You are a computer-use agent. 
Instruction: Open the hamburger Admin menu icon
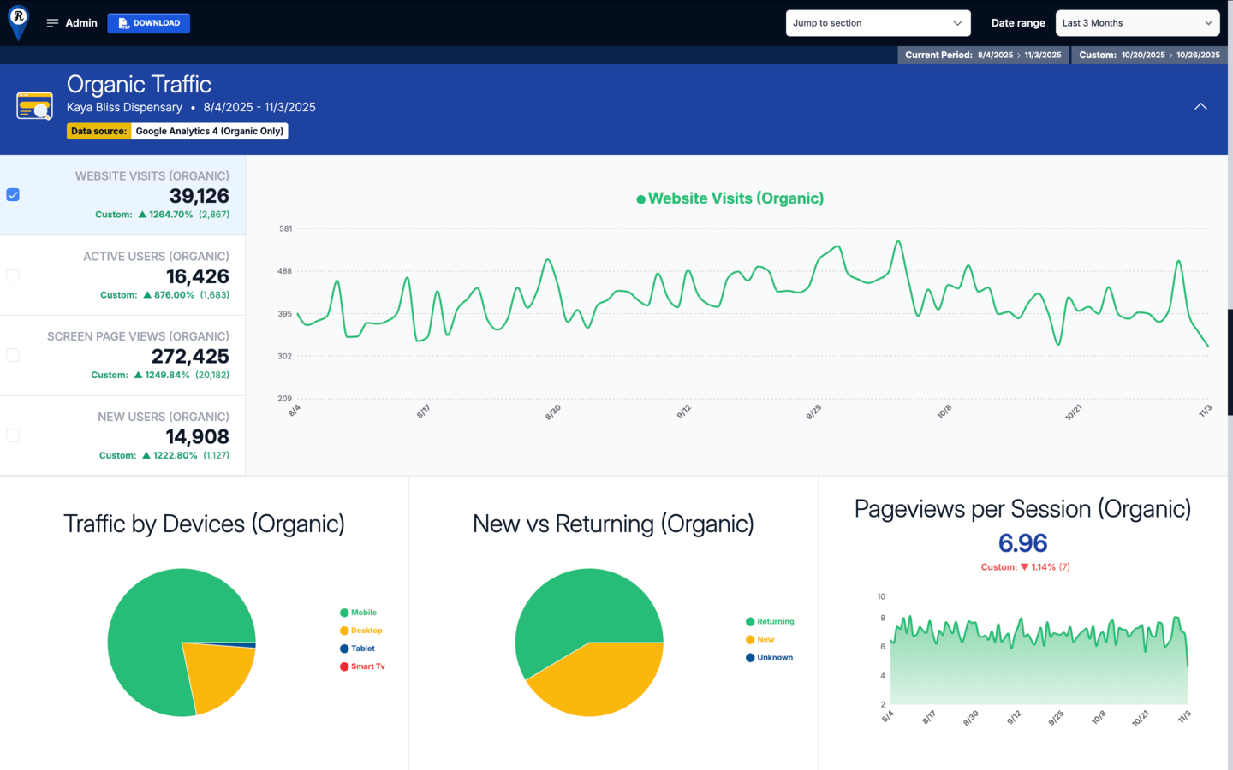(x=52, y=23)
